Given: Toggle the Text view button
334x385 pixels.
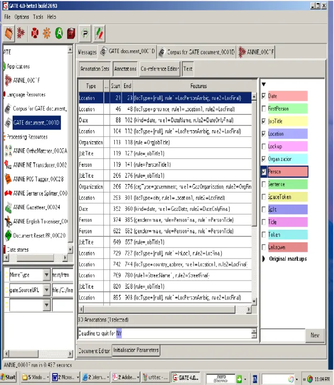Looking at the screenshot, I should [188, 69].
